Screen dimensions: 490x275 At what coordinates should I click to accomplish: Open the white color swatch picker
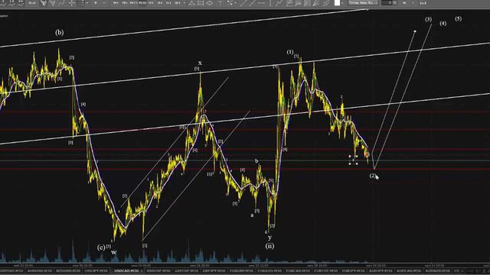(337, 3)
